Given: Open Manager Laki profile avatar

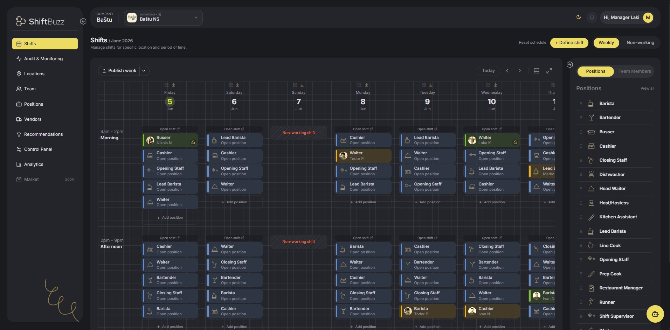Looking at the screenshot, I should click(x=648, y=17).
